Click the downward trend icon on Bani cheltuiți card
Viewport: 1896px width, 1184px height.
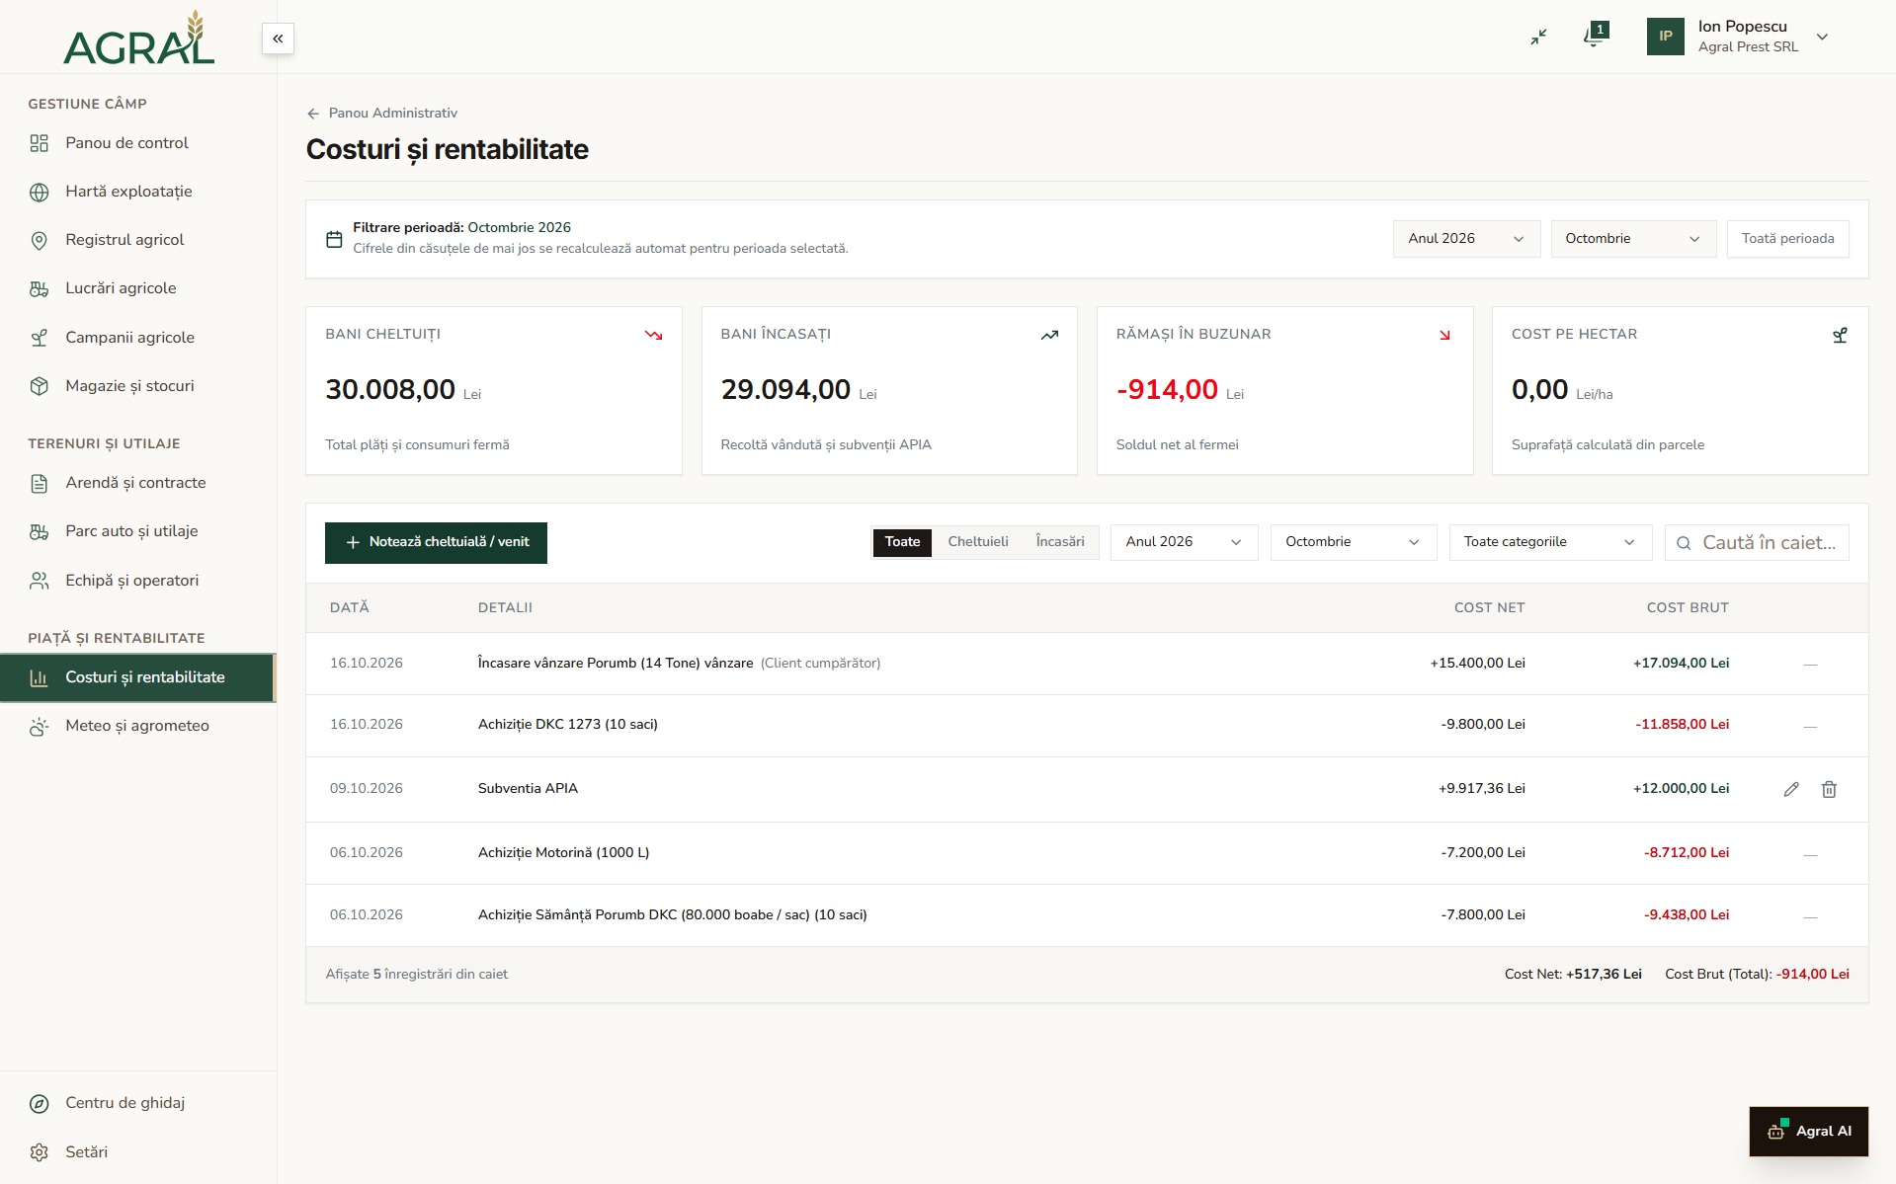pyautogui.click(x=653, y=335)
